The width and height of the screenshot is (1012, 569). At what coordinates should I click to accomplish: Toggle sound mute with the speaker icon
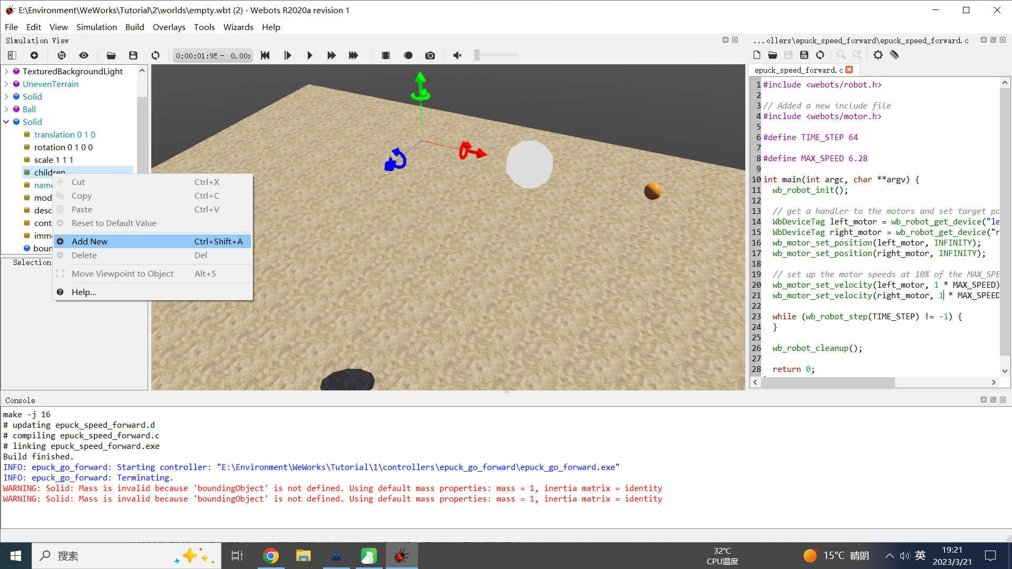click(x=458, y=55)
